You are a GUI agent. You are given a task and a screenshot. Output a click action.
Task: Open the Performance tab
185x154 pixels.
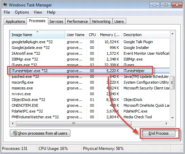pos(78,21)
